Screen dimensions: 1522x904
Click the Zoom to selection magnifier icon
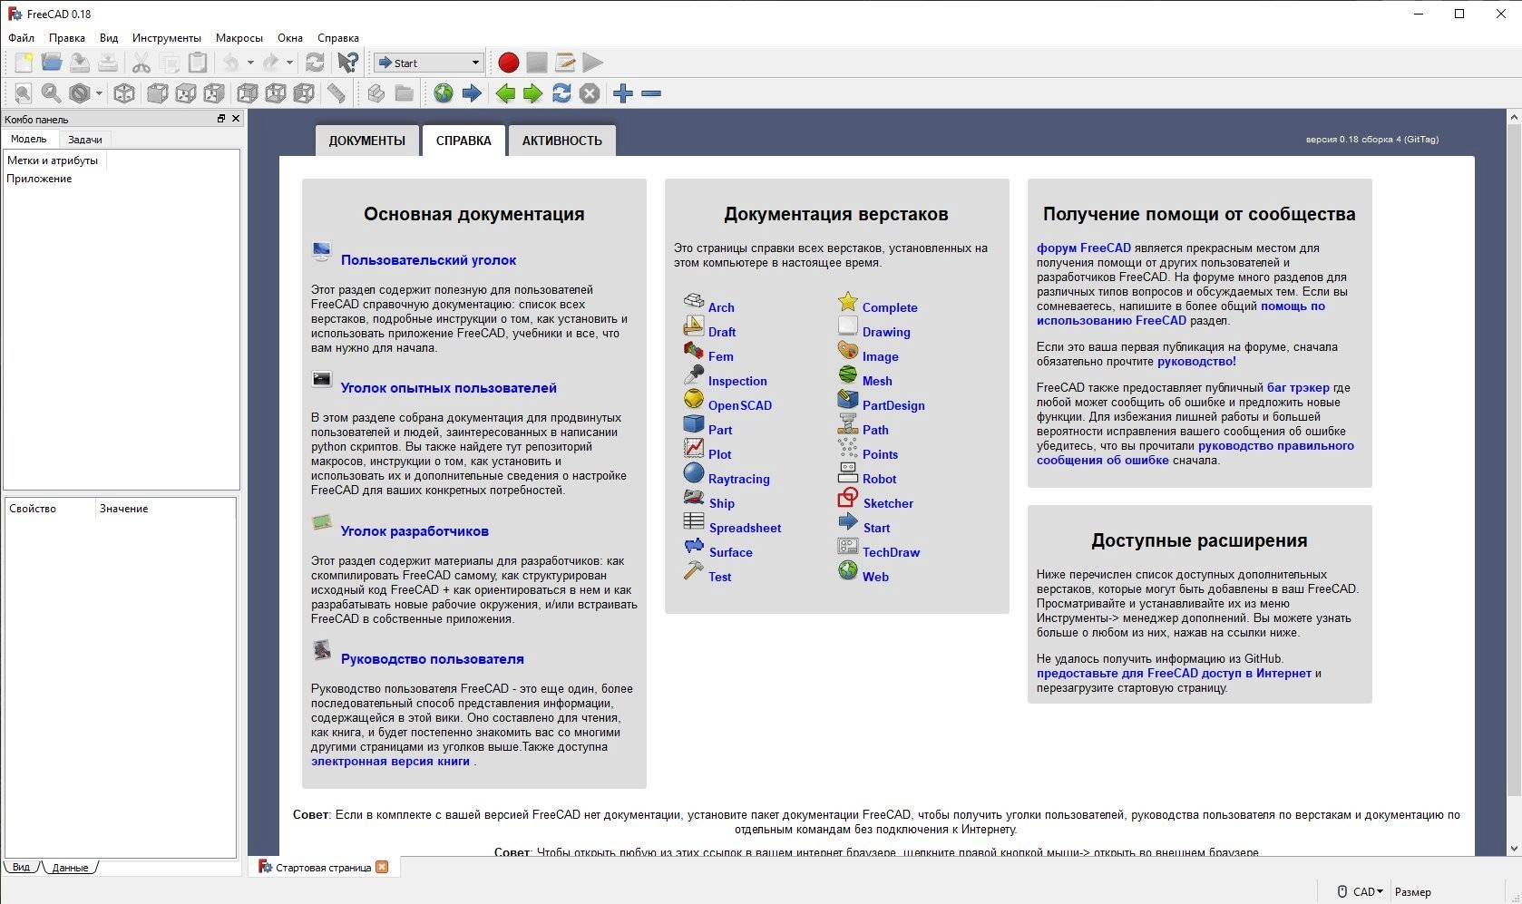pyautogui.click(x=52, y=93)
